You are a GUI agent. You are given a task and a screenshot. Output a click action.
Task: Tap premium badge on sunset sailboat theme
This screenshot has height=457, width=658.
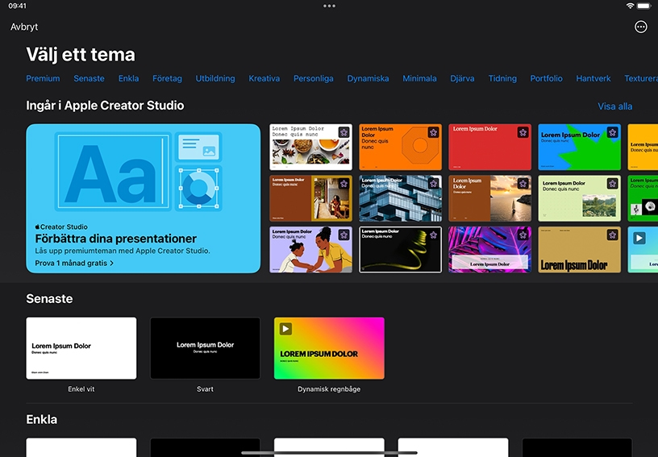(523, 184)
